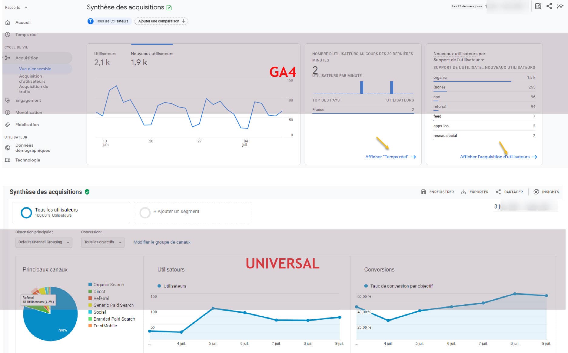Open the insights sparkline icon
The height and width of the screenshot is (353, 568).
[560, 6]
